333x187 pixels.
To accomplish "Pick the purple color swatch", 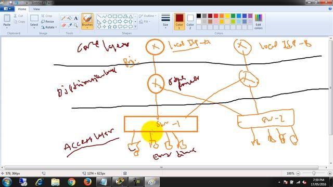I will (x=250, y=16).
